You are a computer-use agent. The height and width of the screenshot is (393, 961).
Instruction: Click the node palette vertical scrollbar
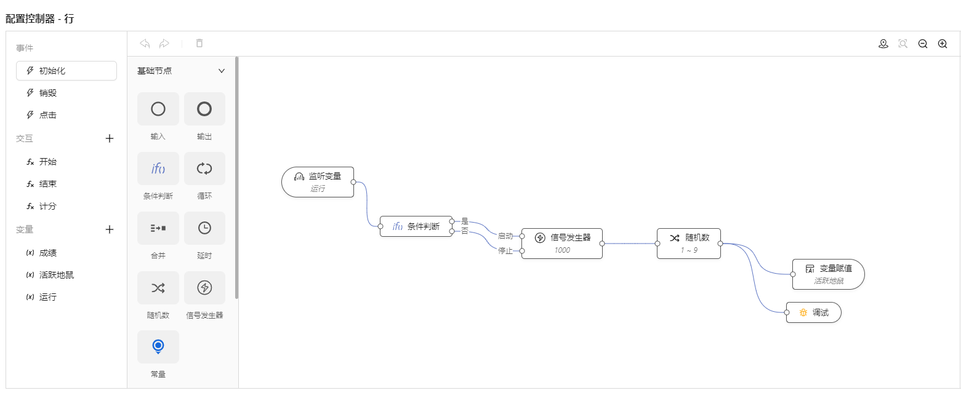[x=237, y=178]
